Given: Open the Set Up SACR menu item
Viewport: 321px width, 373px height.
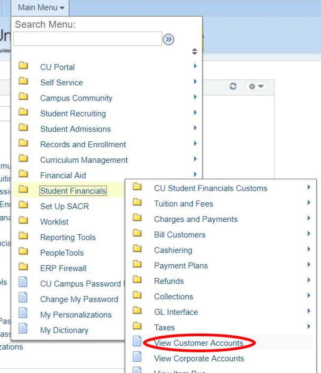Looking at the screenshot, I should (x=65, y=206).
